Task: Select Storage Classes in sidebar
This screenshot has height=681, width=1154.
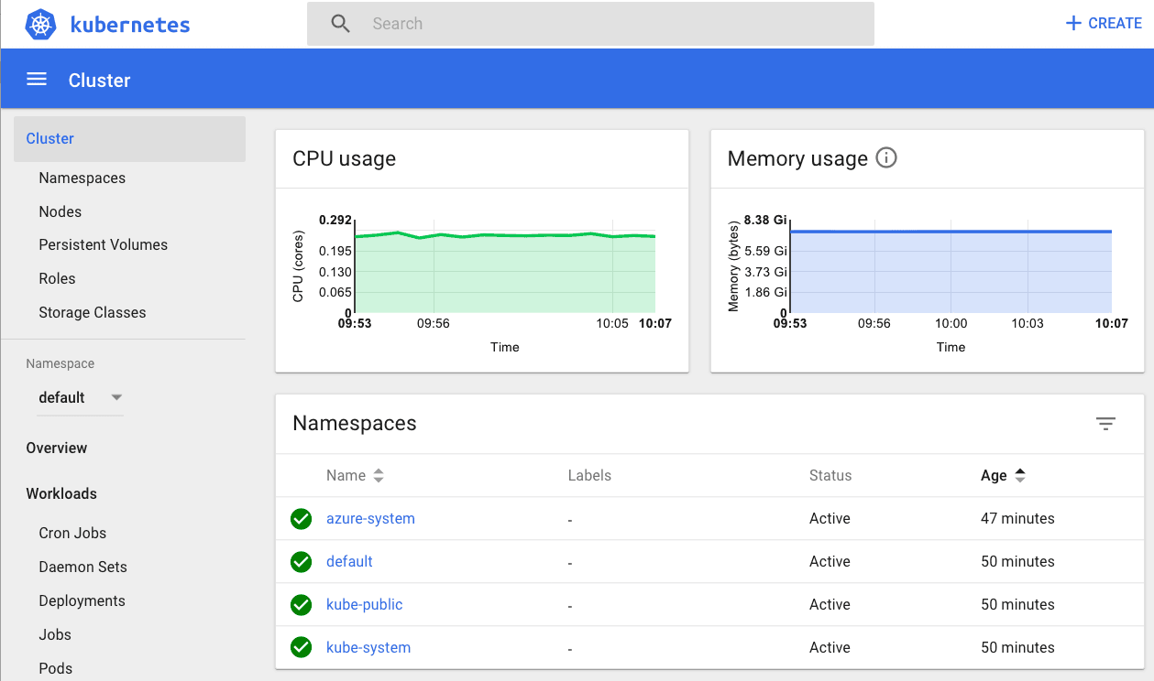Action: pyautogui.click(x=92, y=312)
